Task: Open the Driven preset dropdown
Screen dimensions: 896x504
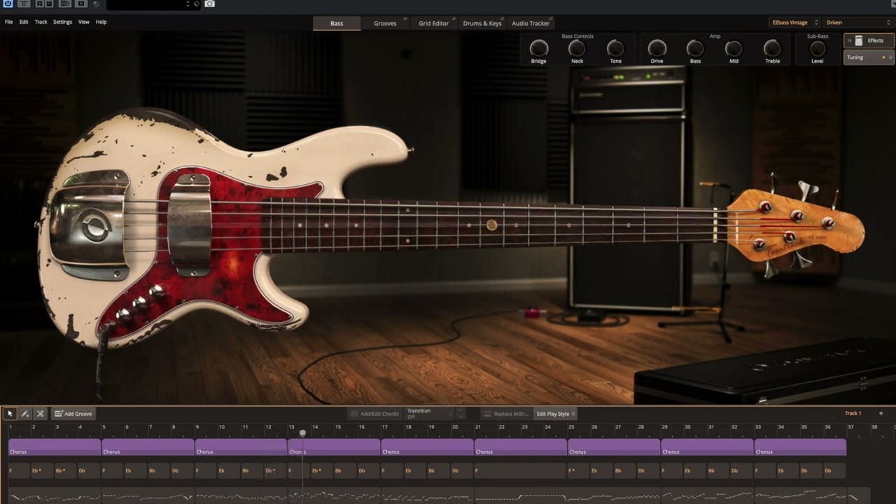Action: point(857,22)
